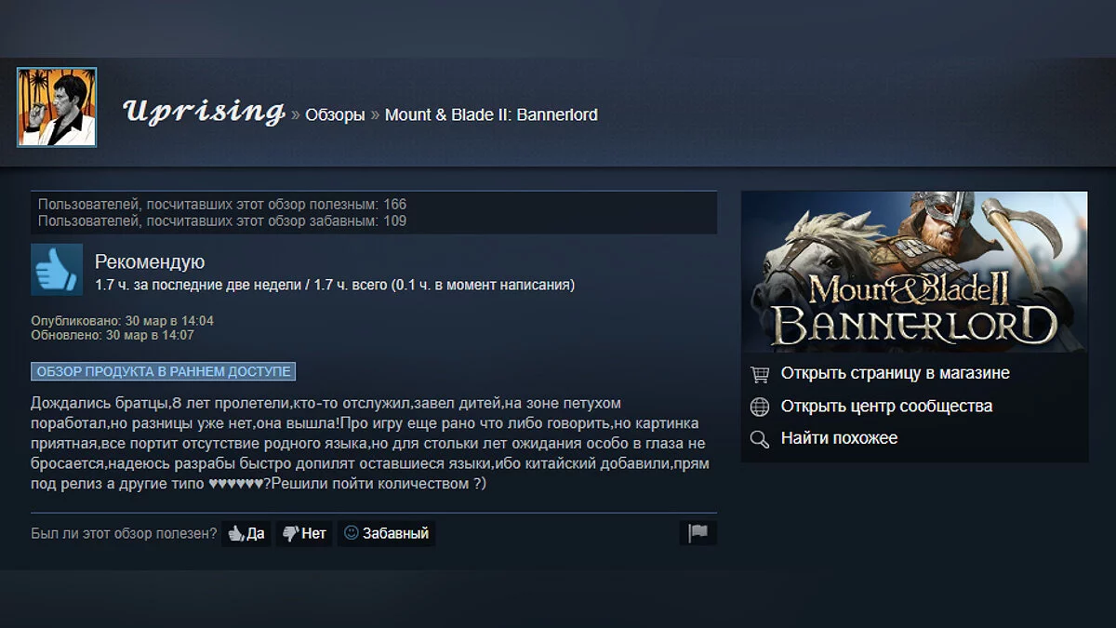
Task: Click the blue thumbs-up Рекомендую icon
Action: tap(57, 270)
